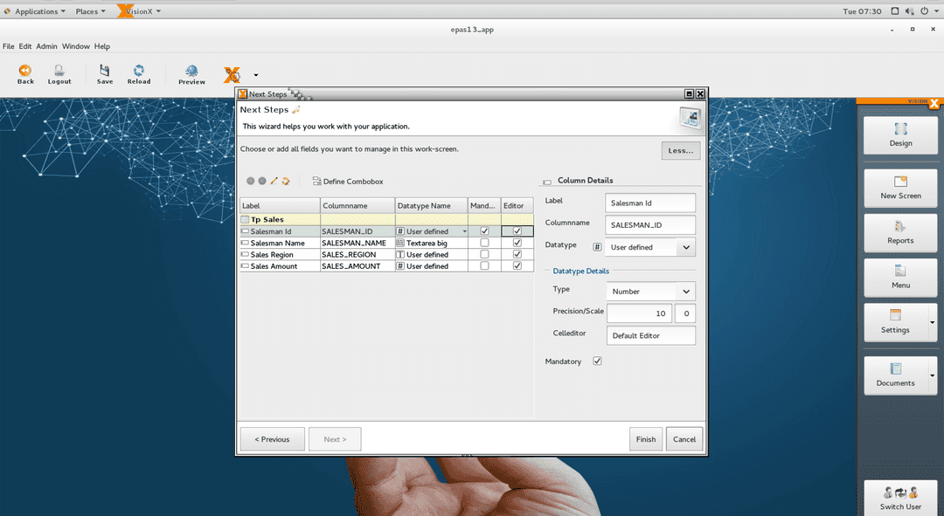Click the Label input field Salesman Id
This screenshot has width=944, height=516.
pyautogui.click(x=650, y=203)
